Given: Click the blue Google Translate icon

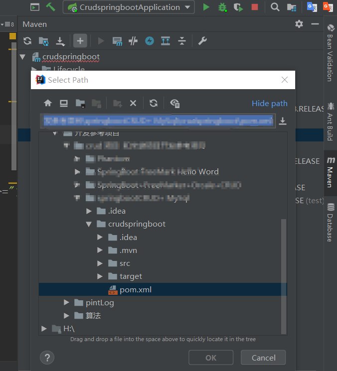Looking at the screenshot, I should click(x=312, y=7).
